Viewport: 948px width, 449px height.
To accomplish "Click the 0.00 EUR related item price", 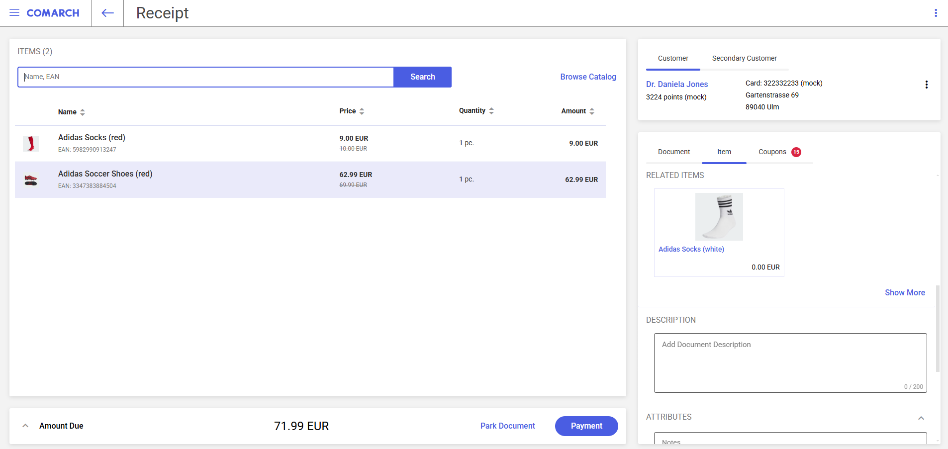I will [x=765, y=267].
